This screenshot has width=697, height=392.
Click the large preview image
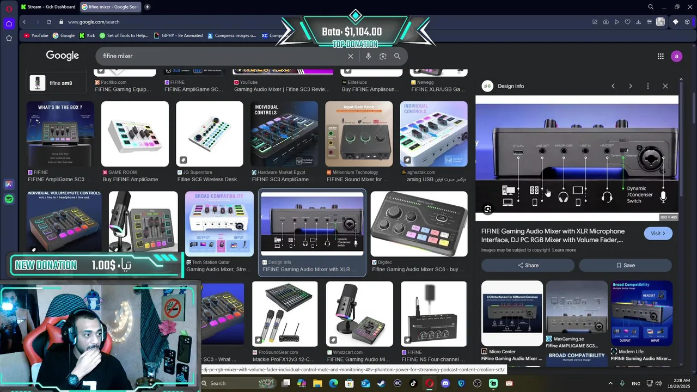577,158
